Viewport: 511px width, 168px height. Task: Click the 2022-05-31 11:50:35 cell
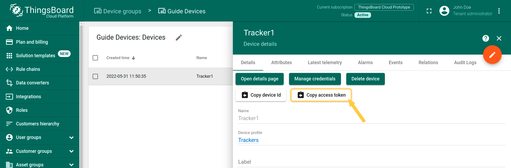click(126, 76)
